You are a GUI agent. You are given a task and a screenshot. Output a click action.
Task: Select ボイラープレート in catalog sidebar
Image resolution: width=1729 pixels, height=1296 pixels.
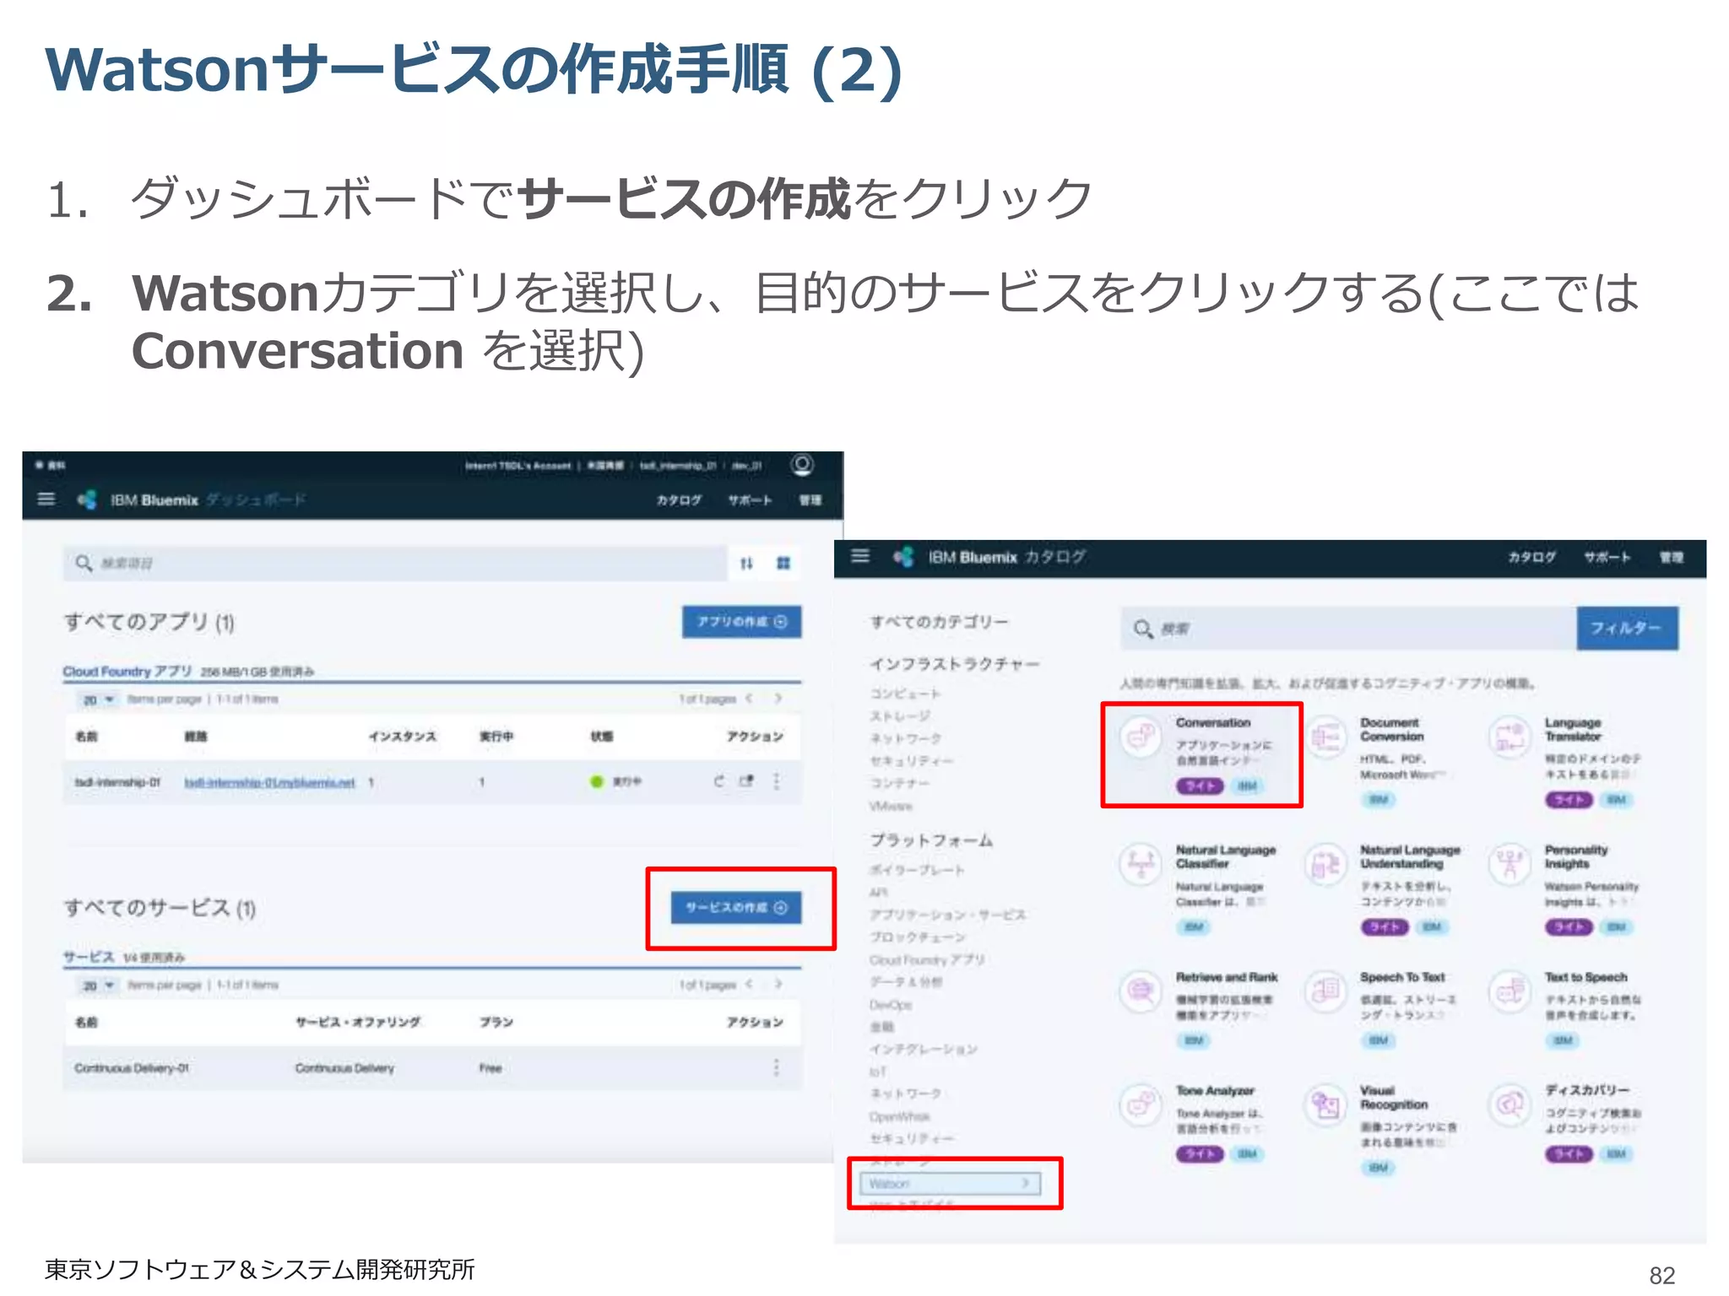coord(917,869)
